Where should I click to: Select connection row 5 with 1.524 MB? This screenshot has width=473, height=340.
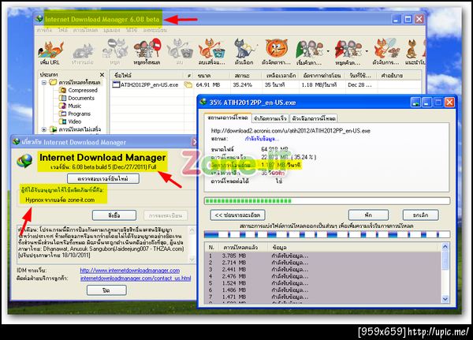pos(322,283)
